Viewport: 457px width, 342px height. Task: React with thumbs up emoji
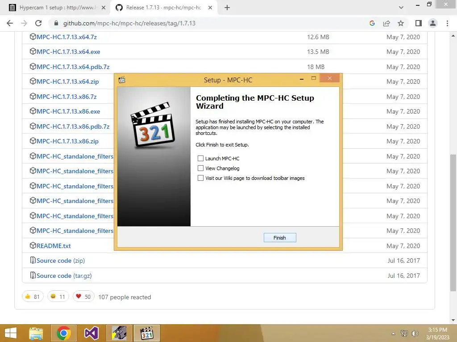[33, 297]
